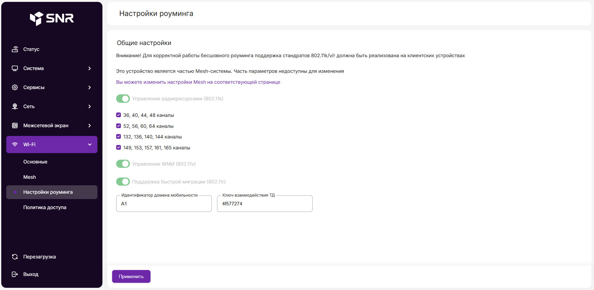594x290 pixels.
Task: Open the Политика доступа menu item
Action: [x=45, y=207]
